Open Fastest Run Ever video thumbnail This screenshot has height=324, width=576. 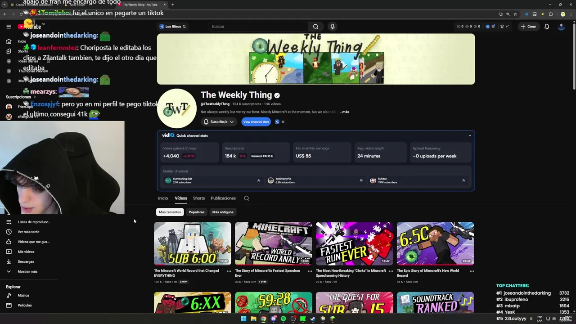coord(355,243)
